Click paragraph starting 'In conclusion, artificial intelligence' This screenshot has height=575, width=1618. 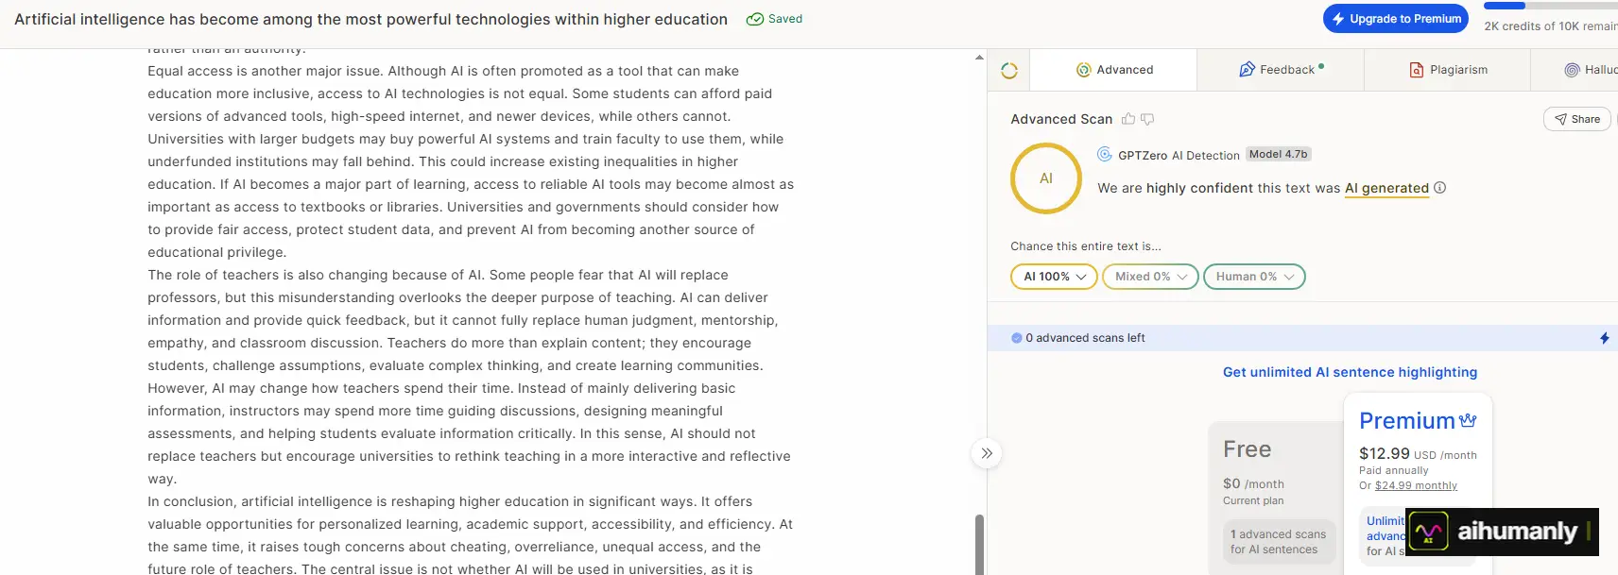[x=470, y=535]
